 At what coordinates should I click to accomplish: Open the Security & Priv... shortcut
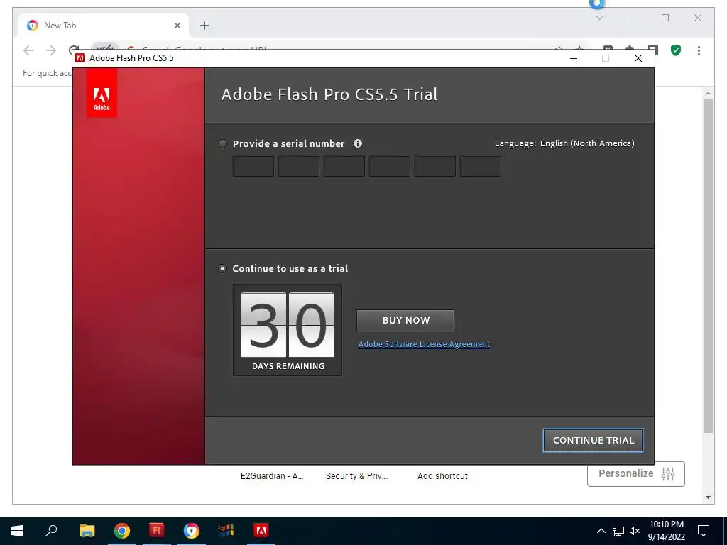click(x=356, y=476)
